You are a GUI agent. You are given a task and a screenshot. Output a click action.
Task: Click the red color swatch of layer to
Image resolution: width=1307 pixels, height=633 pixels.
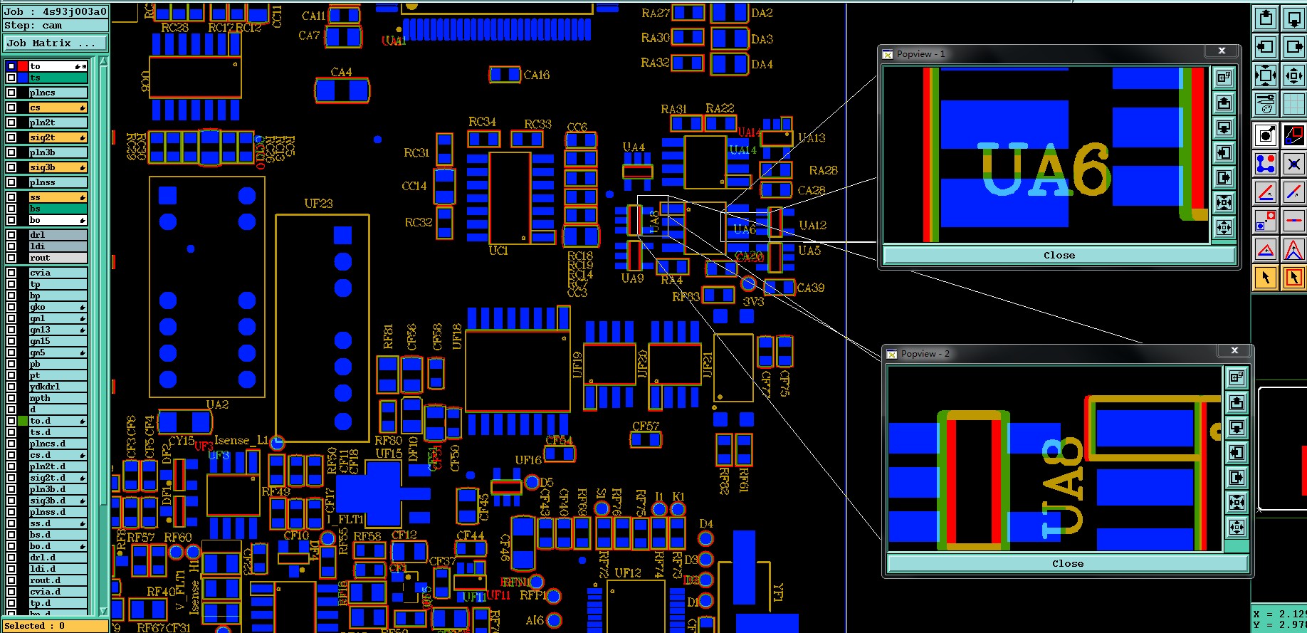tap(23, 66)
